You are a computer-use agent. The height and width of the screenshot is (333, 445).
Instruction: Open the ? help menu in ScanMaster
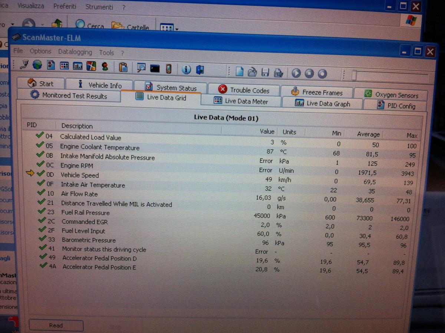(122, 53)
